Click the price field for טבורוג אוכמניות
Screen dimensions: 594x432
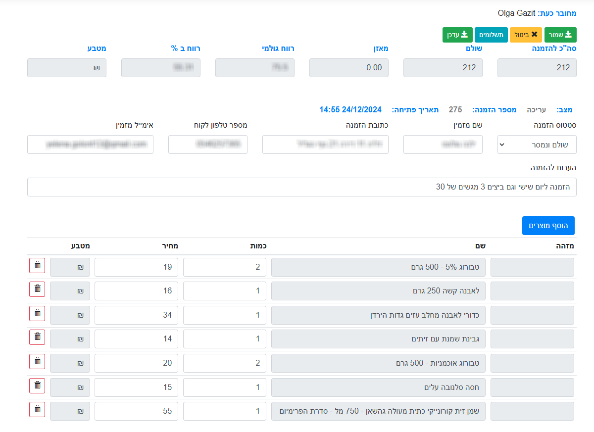point(136,363)
